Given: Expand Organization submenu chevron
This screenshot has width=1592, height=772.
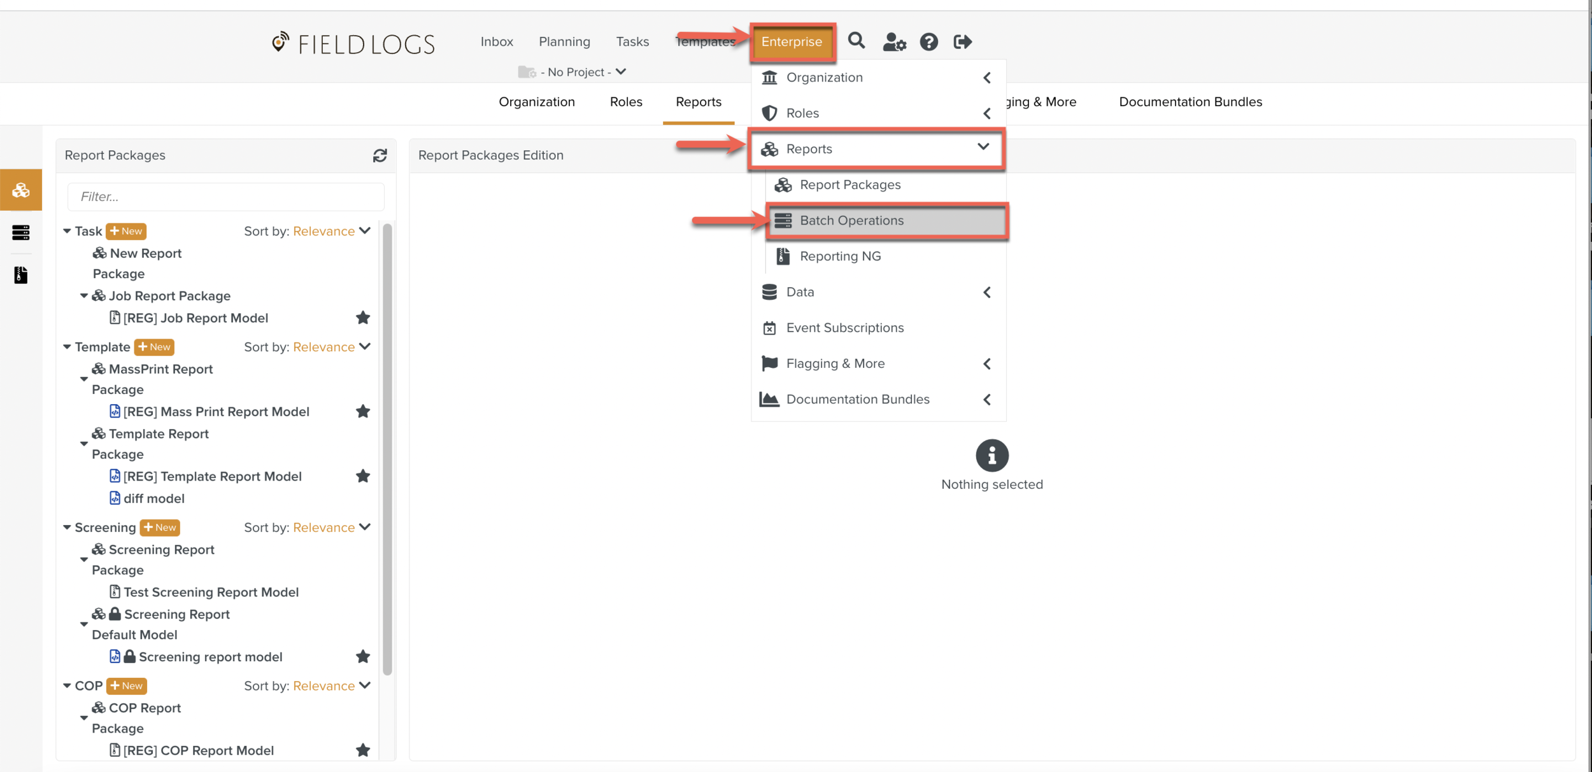Looking at the screenshot, I should point(987,78).
